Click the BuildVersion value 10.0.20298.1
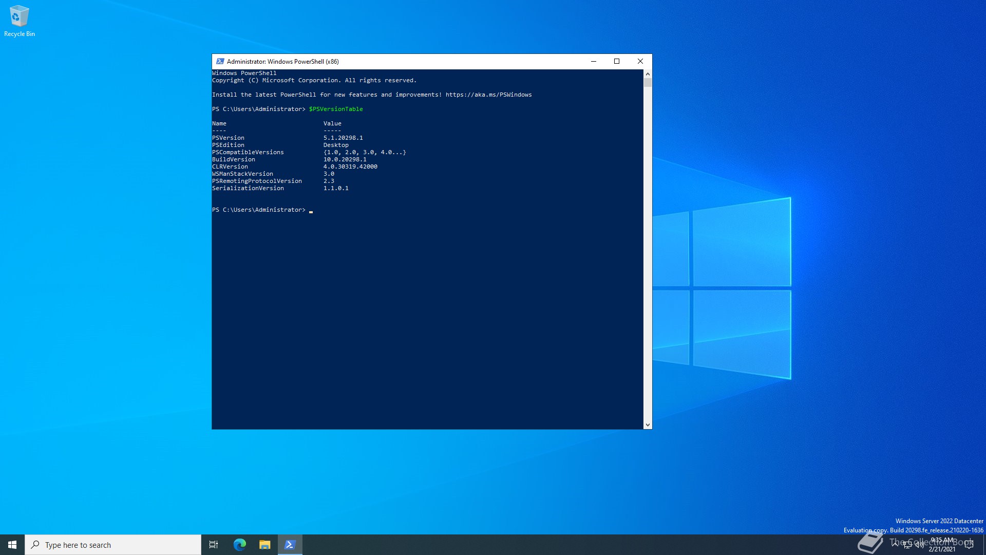The height and width of the screenshot is (555, 986). tap(345, 159)
